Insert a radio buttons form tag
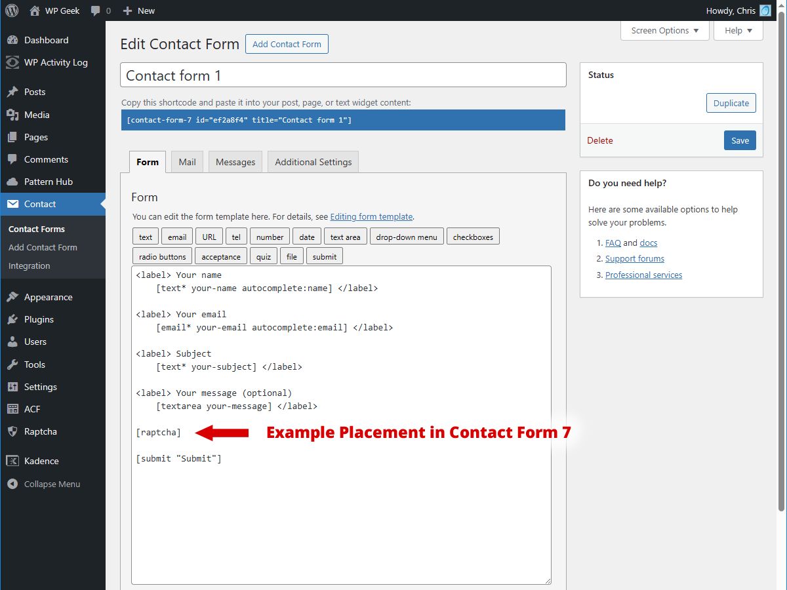The width and height of the screenshot is (787, 590). [162, 256]
